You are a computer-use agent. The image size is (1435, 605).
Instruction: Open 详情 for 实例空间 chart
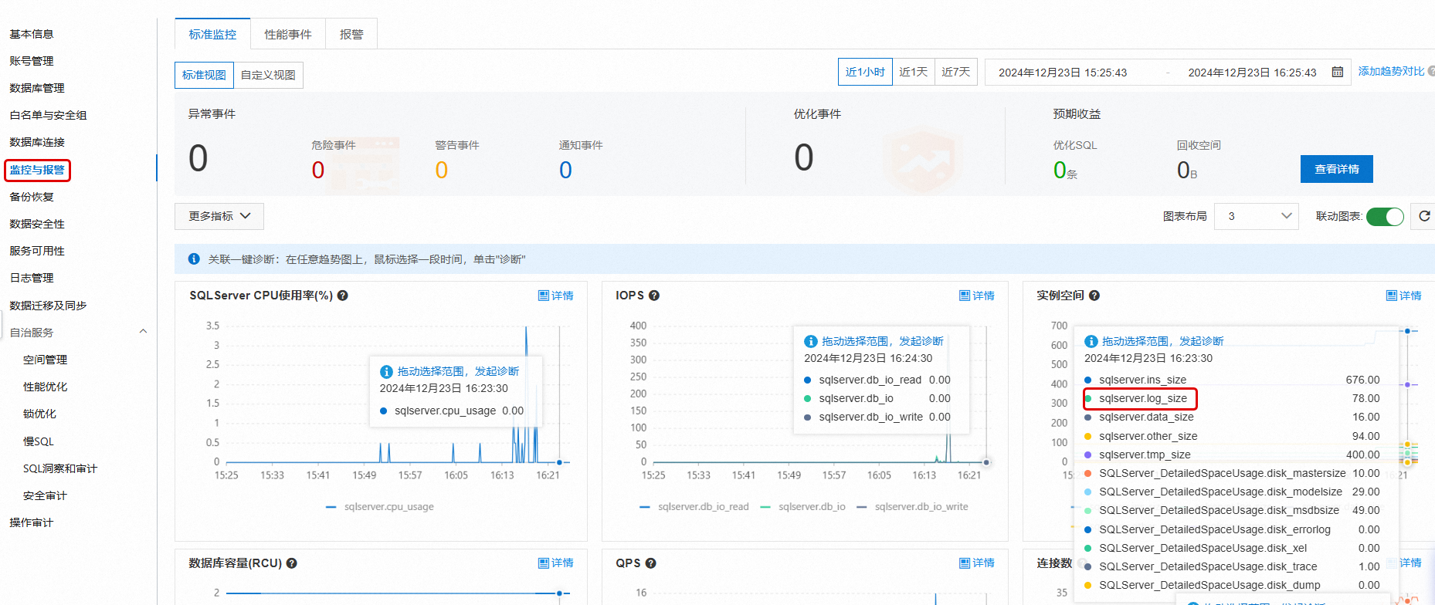pyautogui.click(x=1404, y=296)
